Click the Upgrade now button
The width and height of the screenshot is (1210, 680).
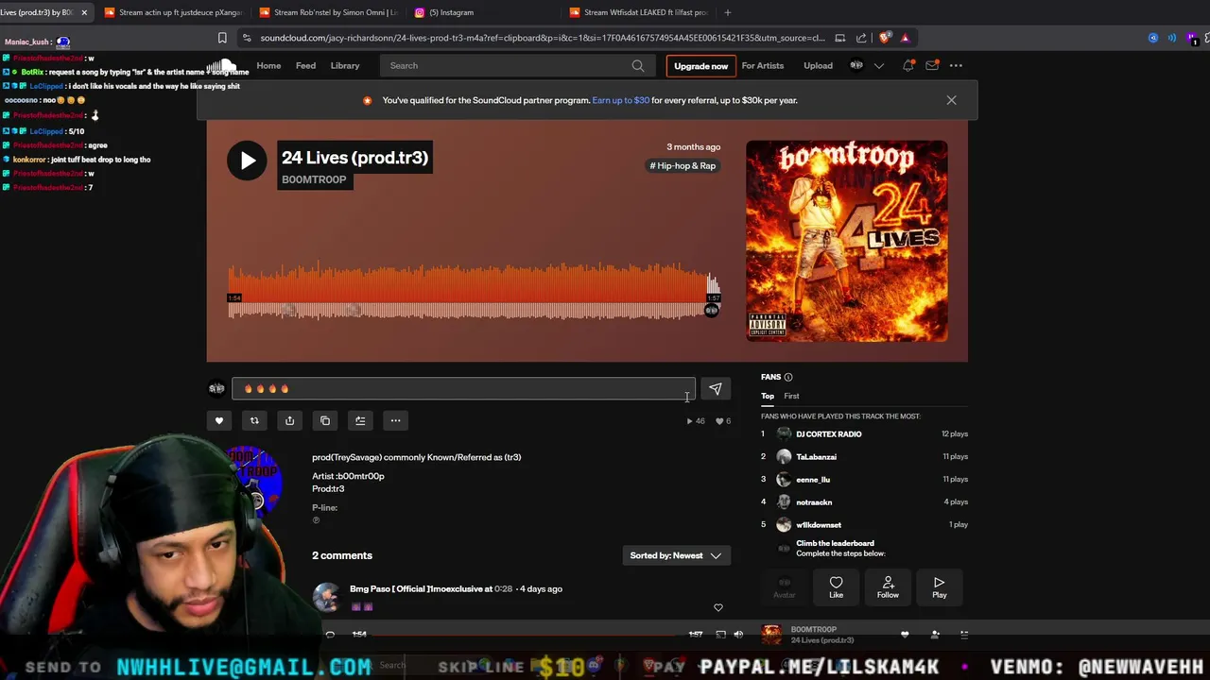(x=700, y=66)
